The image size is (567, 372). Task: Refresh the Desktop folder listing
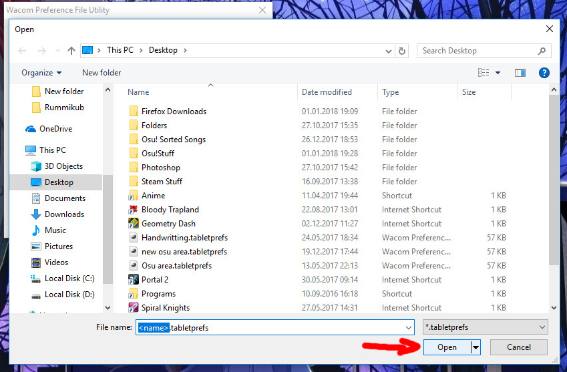(402, 51)
